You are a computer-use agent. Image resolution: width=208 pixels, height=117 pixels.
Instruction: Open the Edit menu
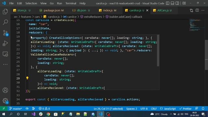(19, 3)
